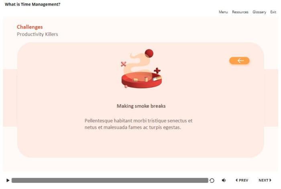
Task: Click the play button in player bar
Action: tap(8, 180)
